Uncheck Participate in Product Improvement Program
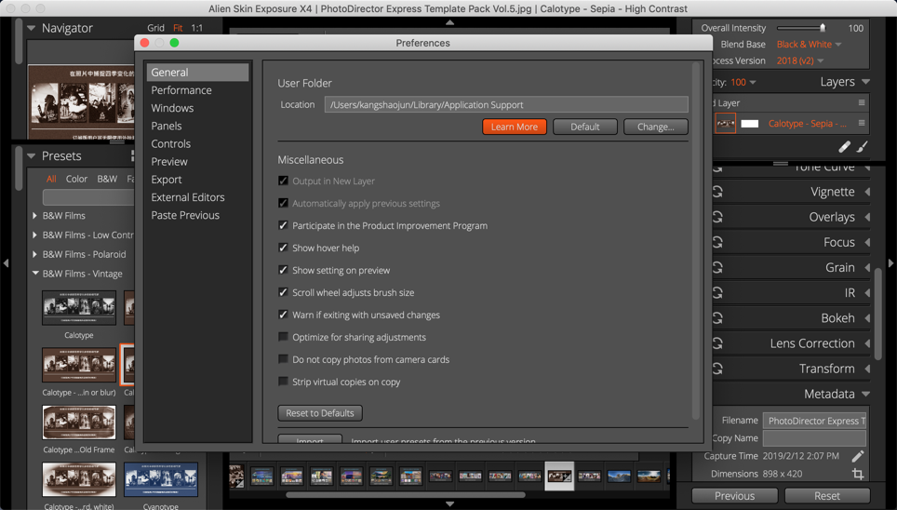 [283, 225]
